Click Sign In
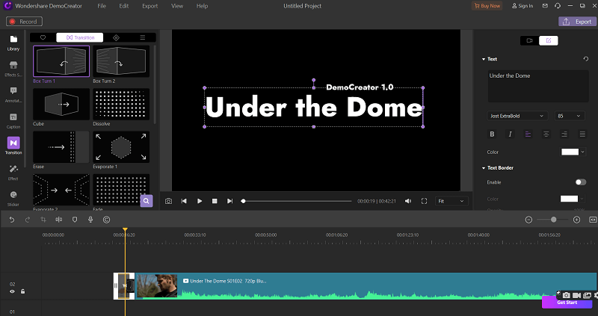Image resolution: width=598 pixels, height=316 pixels. coord(523,6)
